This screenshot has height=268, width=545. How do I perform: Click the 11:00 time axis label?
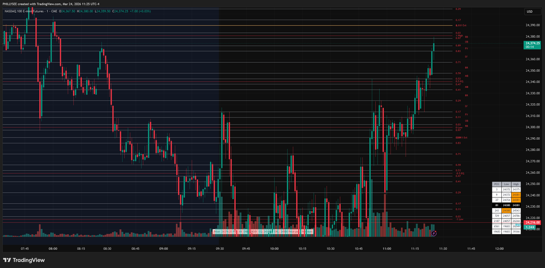tap(387, 248)
